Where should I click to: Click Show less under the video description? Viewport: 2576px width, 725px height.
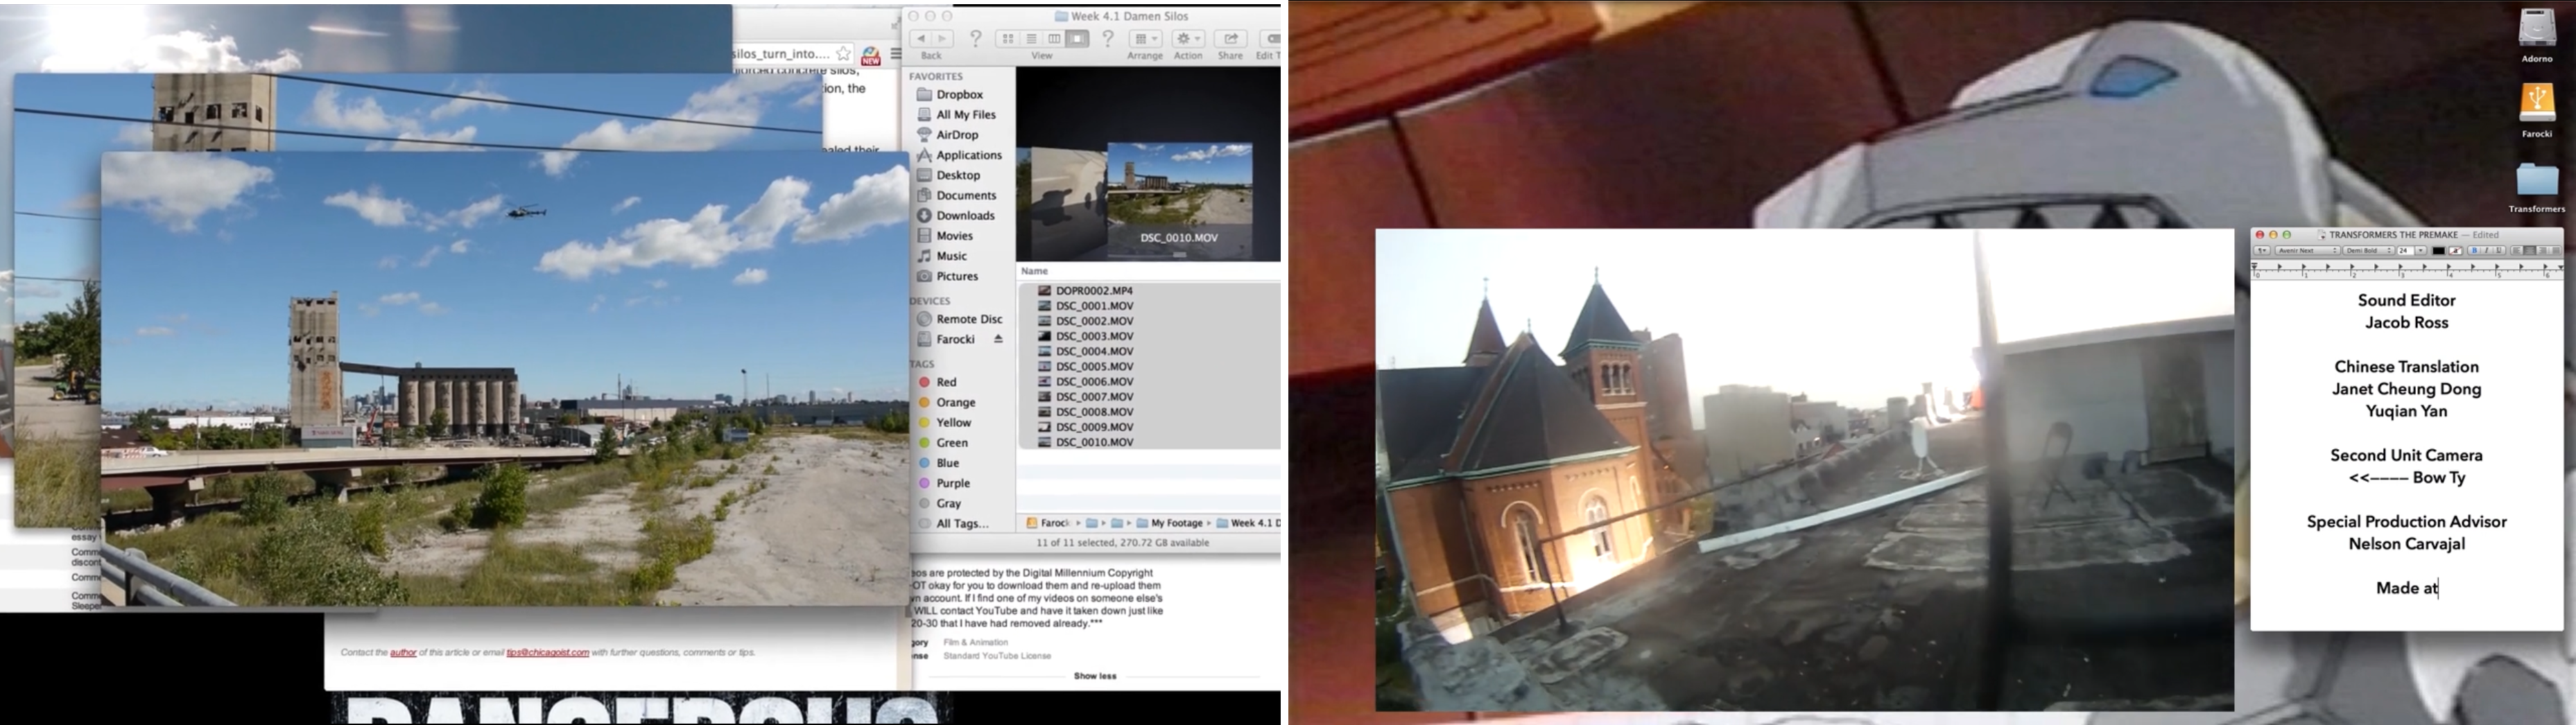point(1094,677)
